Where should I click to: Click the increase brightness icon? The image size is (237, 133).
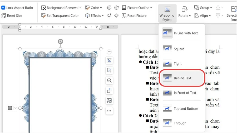[x=109, y=16]
